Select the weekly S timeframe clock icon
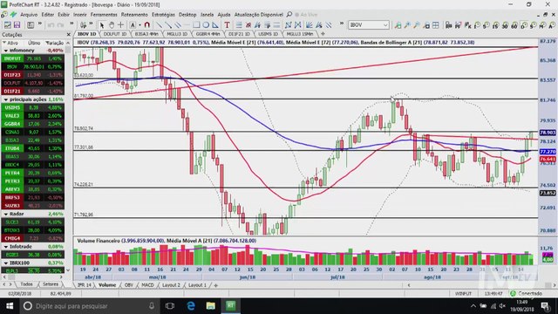558x314 pixels. [533, 25]
